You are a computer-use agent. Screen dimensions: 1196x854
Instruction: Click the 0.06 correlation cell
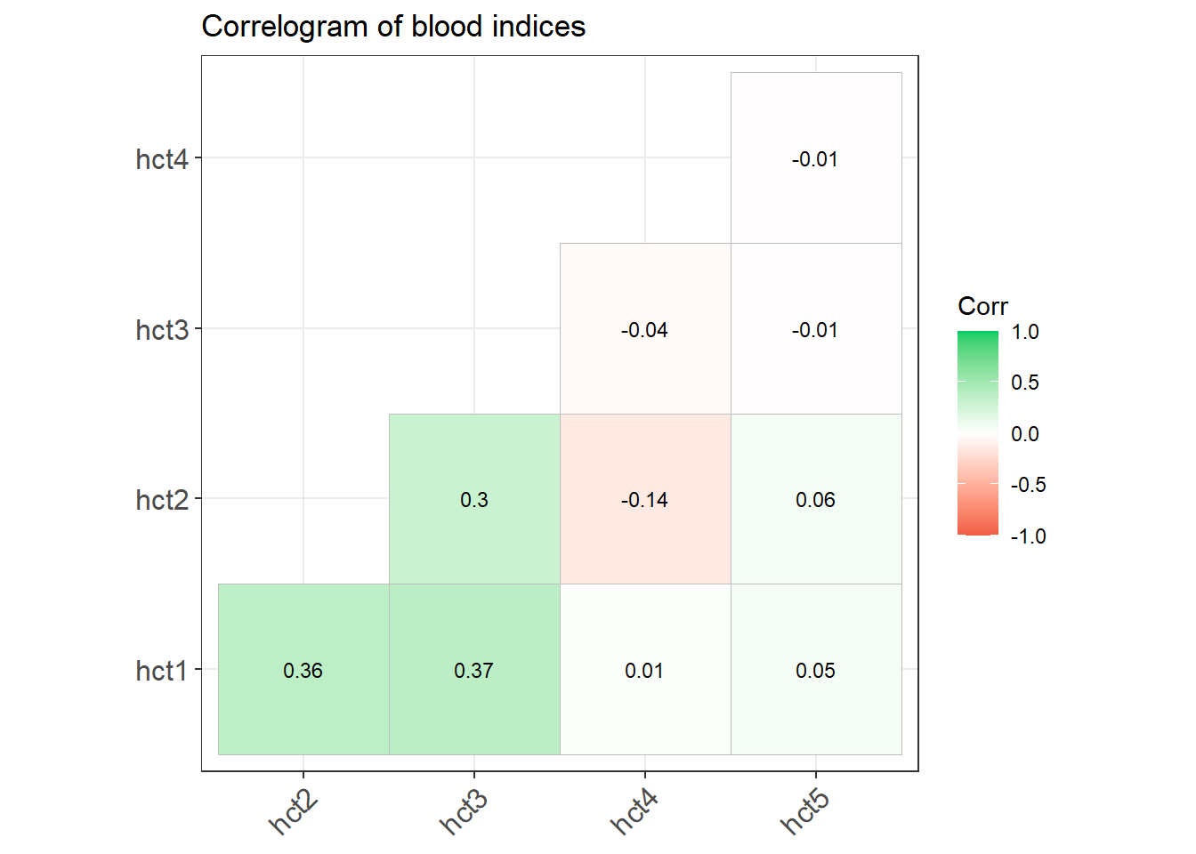(x=816, y=499)
